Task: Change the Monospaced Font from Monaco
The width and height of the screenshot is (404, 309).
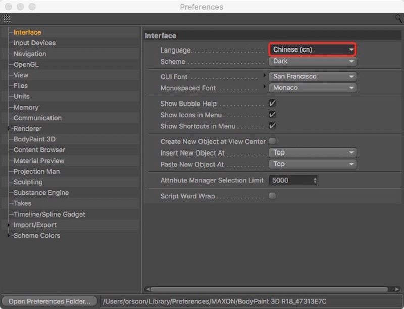Action: coord(312,87)
